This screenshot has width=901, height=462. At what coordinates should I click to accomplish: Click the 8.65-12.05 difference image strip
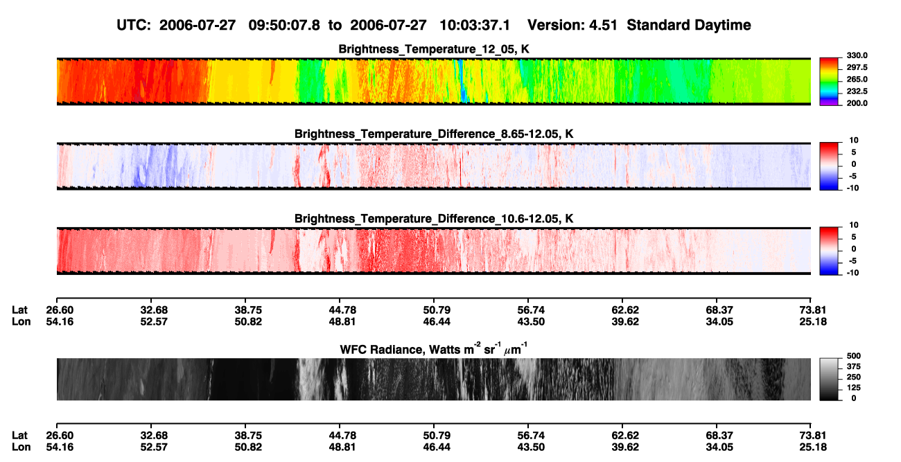pos(434,166)
